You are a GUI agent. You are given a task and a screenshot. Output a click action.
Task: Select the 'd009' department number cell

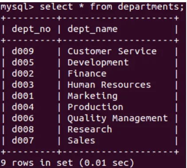pos(23,51)
